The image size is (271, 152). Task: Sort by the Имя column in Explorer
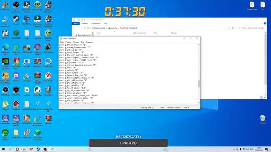(99, 33)
